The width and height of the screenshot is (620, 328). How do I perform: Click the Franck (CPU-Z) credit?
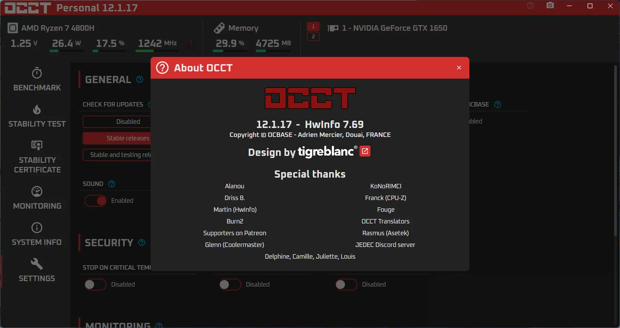point(386,198)
